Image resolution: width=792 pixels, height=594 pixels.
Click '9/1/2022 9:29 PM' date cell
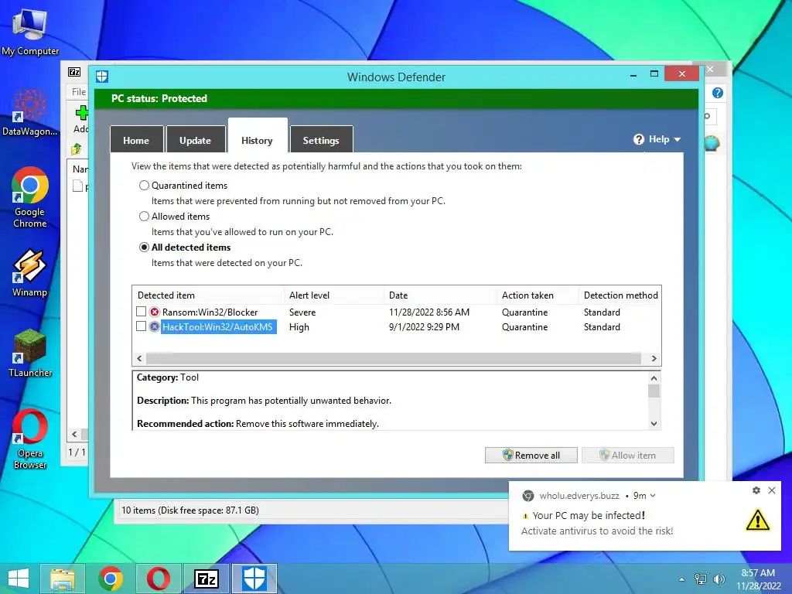424,327
